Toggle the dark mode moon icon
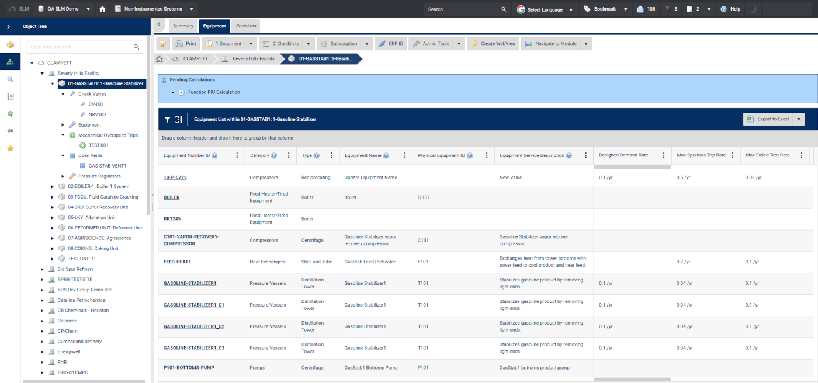The width and height of the screenshot is (818, 383). 753,9
